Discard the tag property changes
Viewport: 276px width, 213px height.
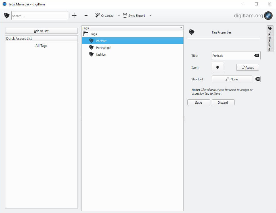click(223, 103)
